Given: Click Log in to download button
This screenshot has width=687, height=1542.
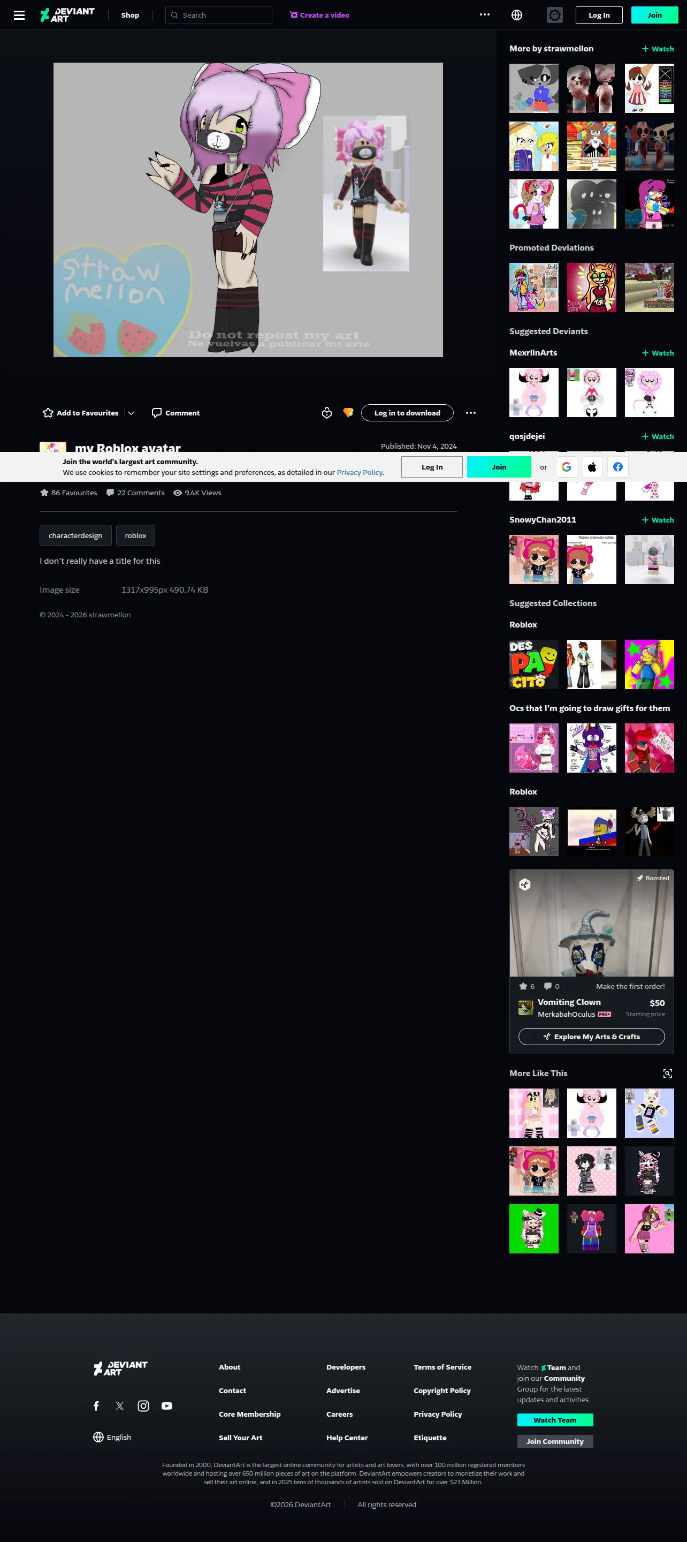Looking at the screenshot, I should (407, 413).
